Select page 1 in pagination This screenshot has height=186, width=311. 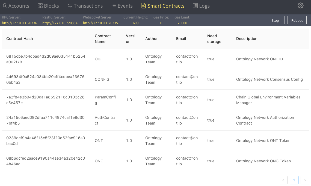pos(294,180)
